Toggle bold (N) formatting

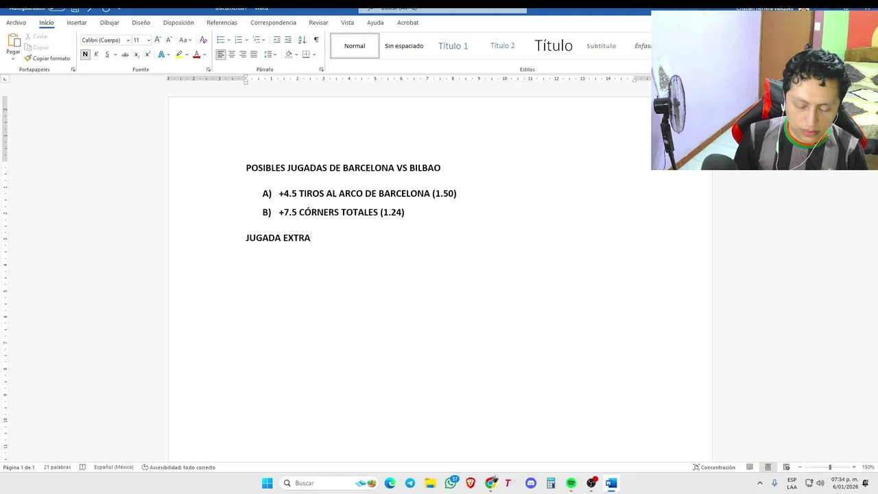point(85,54)
